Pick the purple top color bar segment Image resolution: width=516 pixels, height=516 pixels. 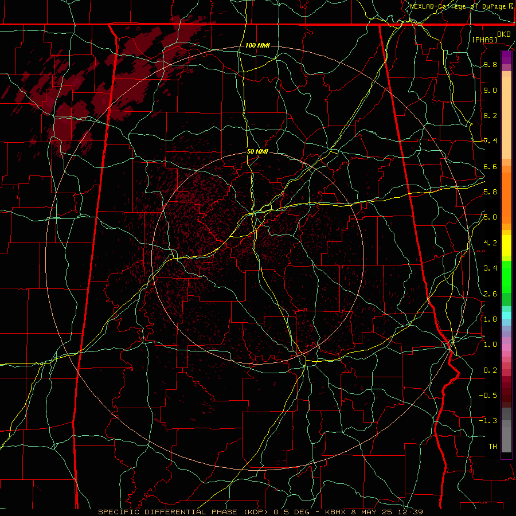coord(506,57)
